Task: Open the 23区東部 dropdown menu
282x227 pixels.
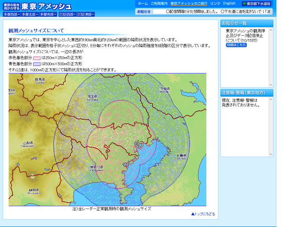Action: (85, 15)
